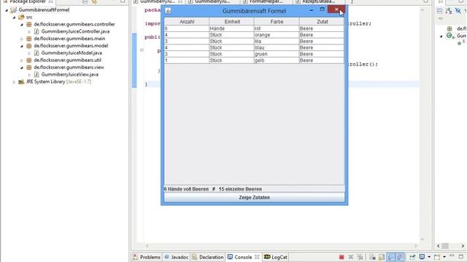467x262 pixels.
Task: Click the gummibears.view package icon
Action: coord(29,68)
